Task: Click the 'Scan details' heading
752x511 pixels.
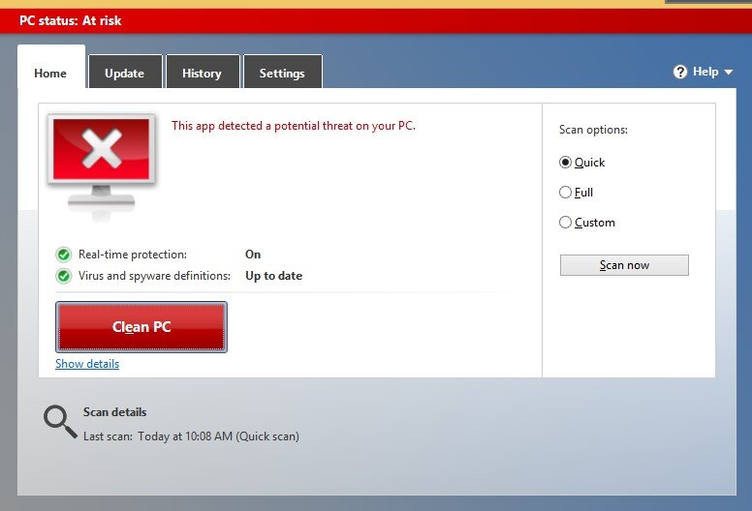Action: [x=115, y=412]
